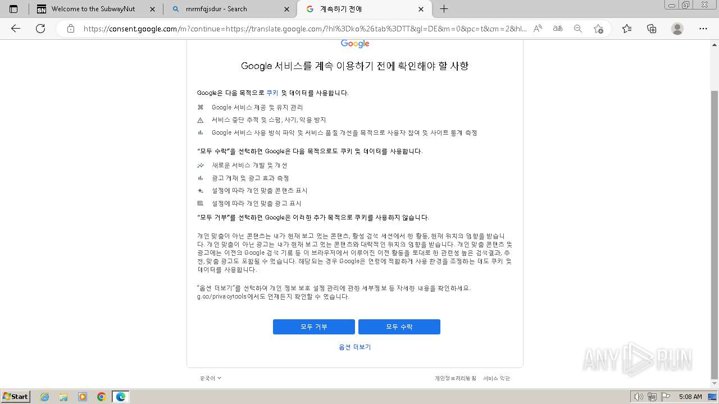Open the Collections icon

coord(652,29)
